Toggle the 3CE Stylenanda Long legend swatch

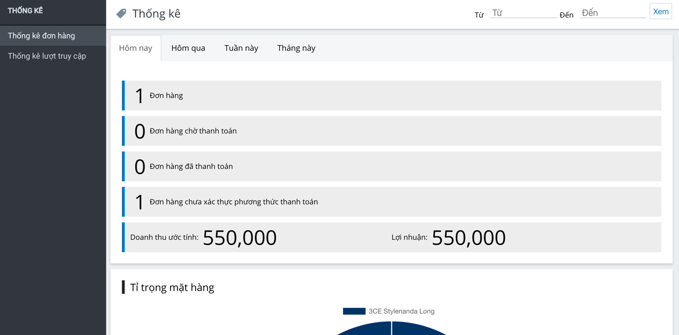point(354,311)
